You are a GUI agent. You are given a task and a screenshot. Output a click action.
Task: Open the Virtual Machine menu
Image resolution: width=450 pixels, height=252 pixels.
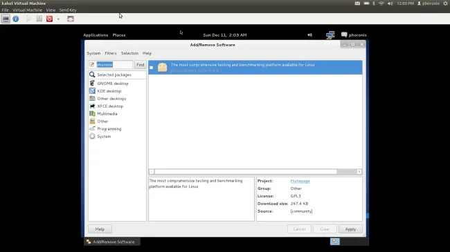(x=27, y=10)
